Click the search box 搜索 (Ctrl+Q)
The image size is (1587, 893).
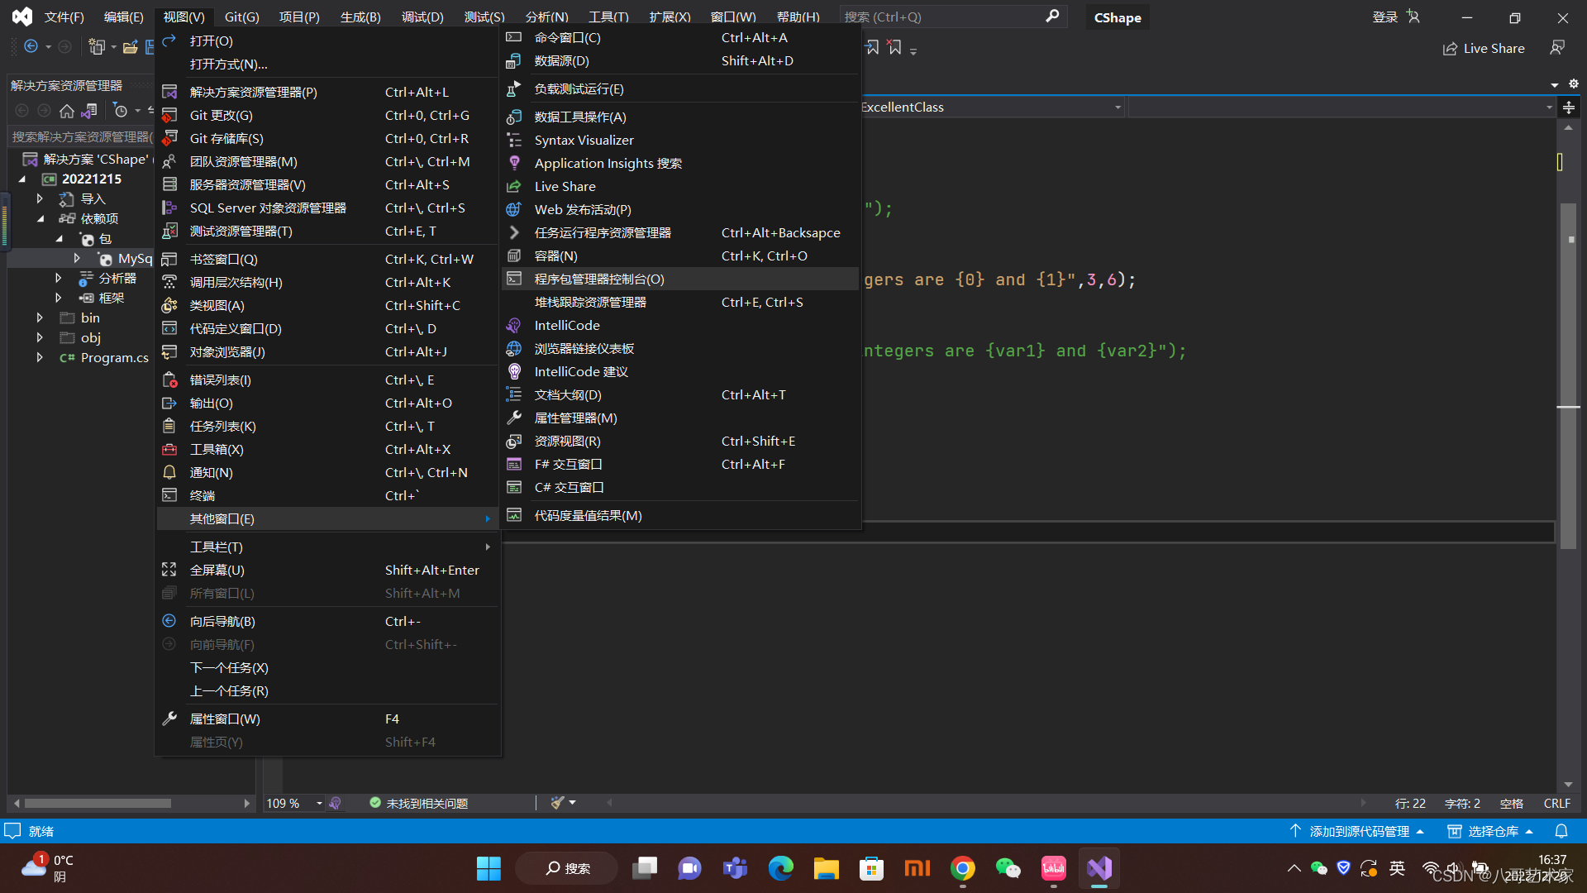tap(942, 17)
